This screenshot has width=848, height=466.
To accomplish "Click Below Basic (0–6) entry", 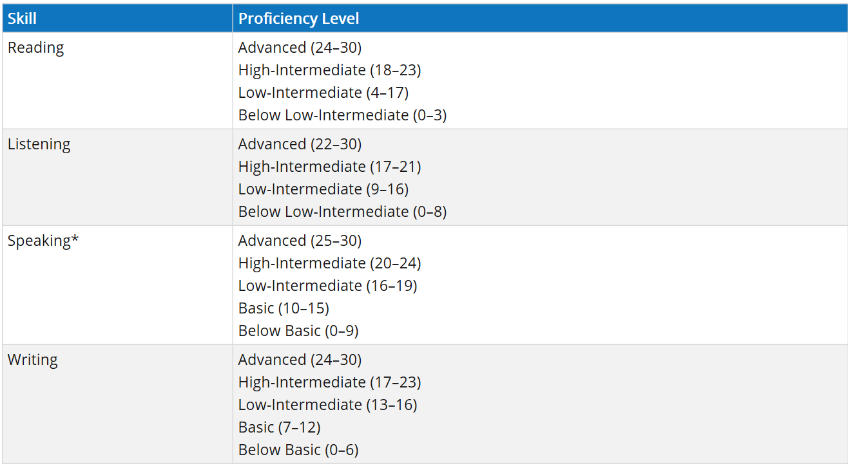I will click(298, 450).
